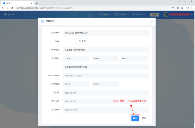Click the 开户行 input field
The width and height of the screenshot is (195, 128).
coord(106,93)
